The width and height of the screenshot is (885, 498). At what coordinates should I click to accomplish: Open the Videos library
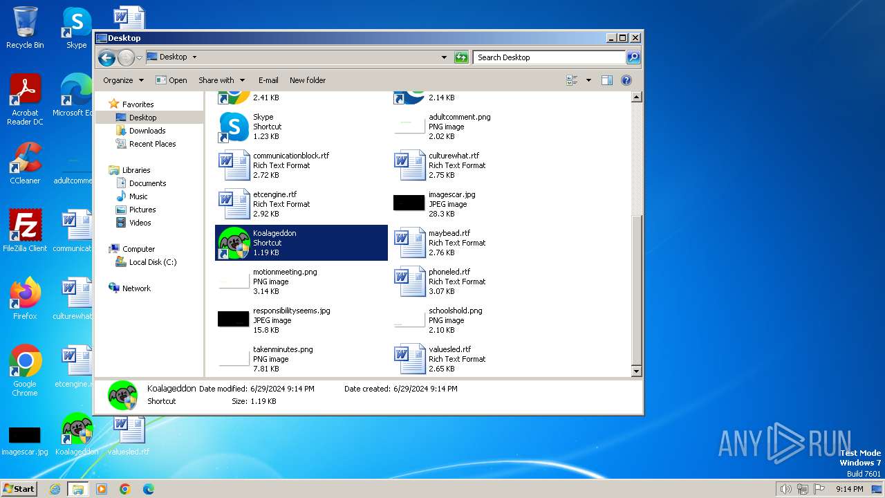140,223
